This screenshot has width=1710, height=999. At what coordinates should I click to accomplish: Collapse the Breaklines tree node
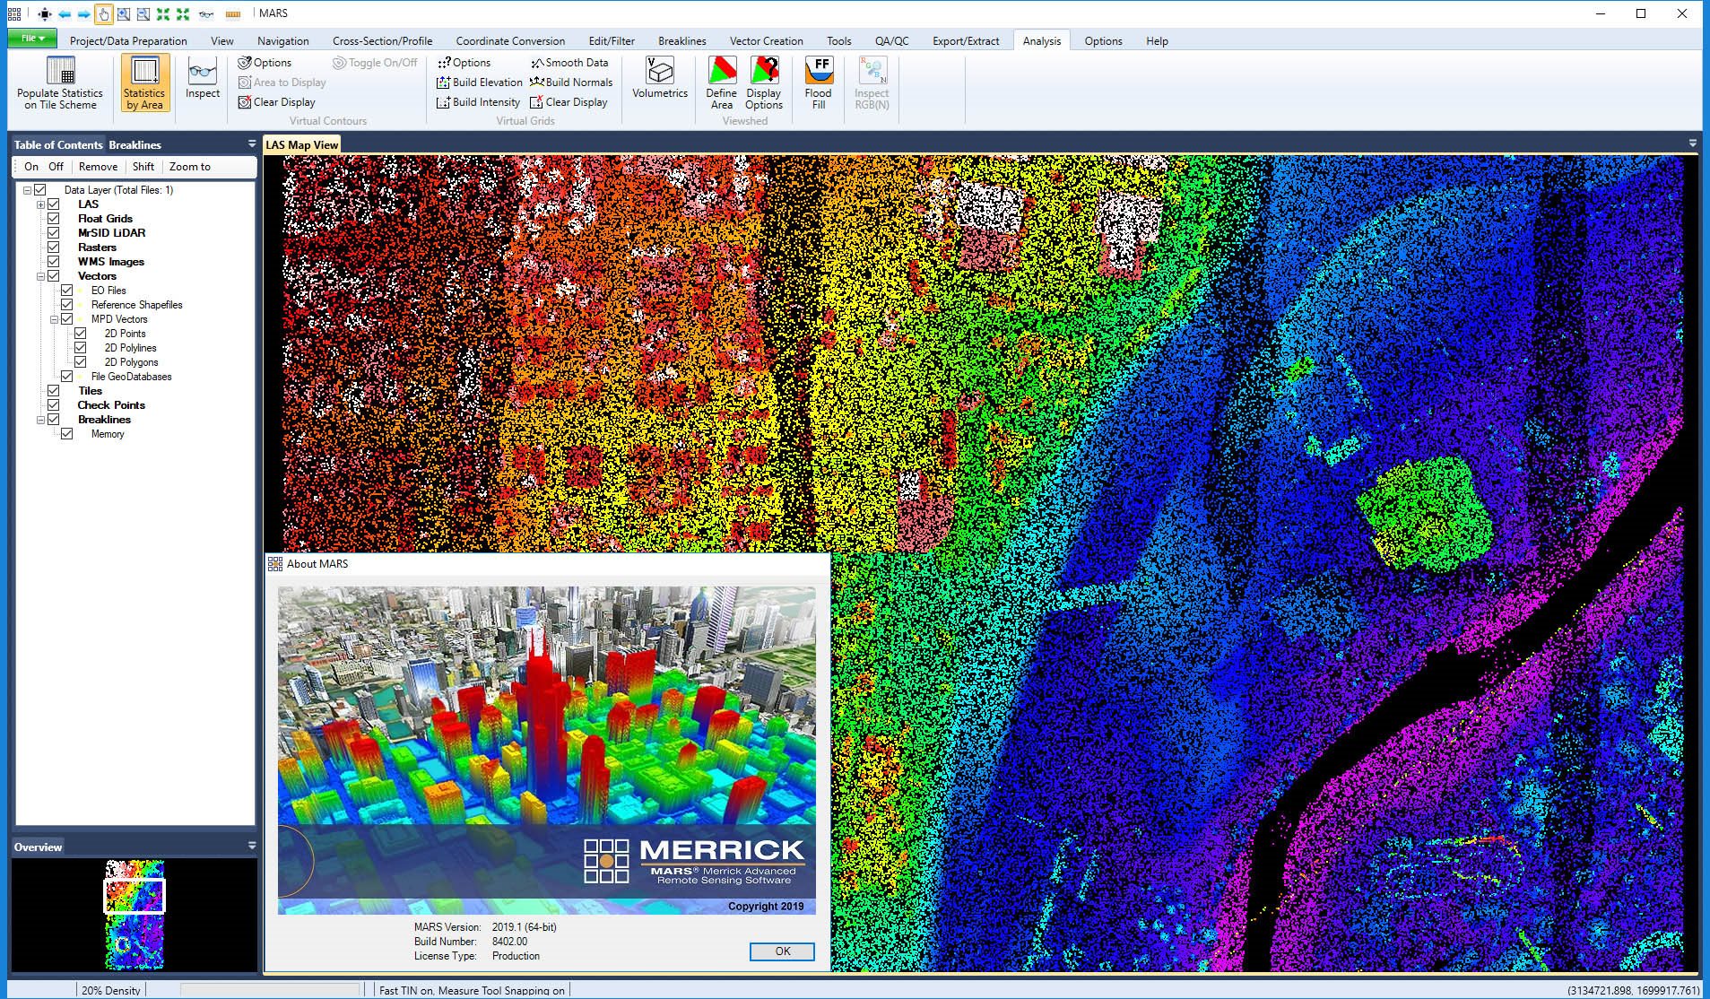[x=40, y=420]
